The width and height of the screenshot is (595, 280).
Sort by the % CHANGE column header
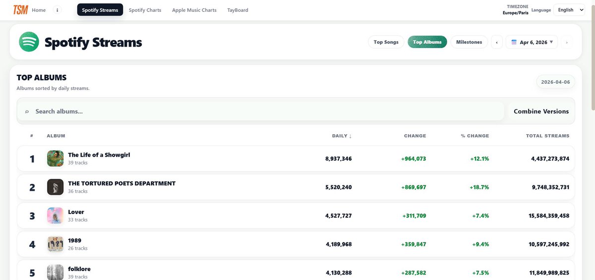(475, 136)
